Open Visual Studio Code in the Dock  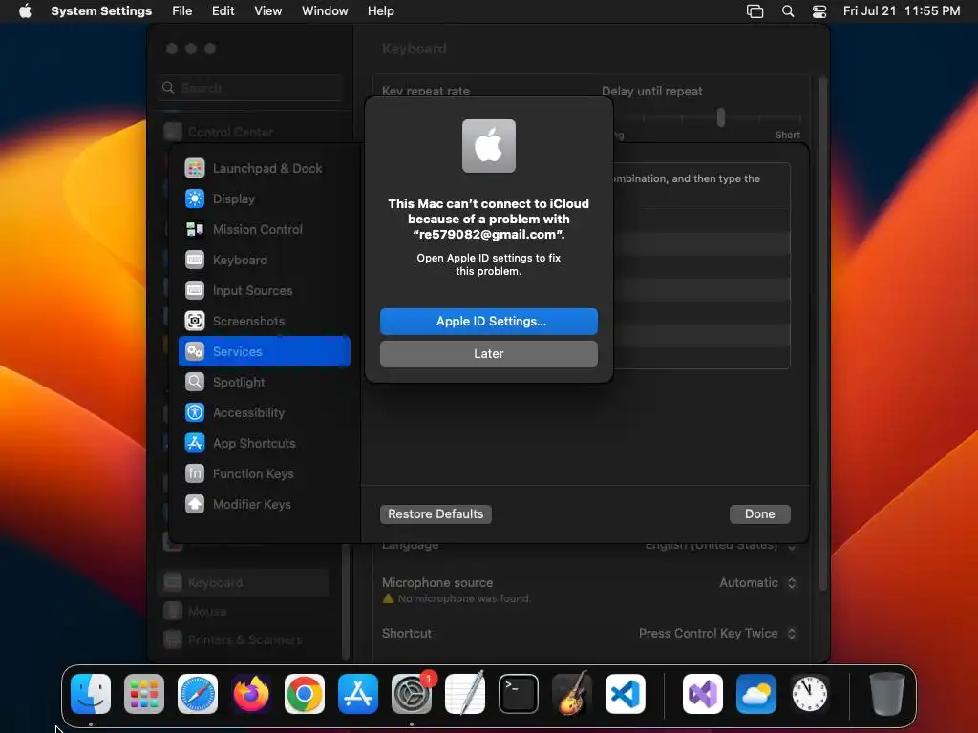[x=625, y=694]
